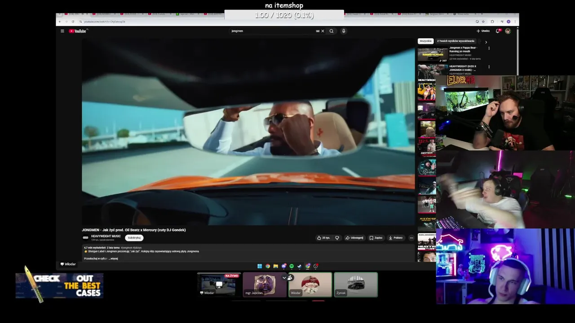
Task: Clear the search query with the X
Action: [x=323, y=31]
